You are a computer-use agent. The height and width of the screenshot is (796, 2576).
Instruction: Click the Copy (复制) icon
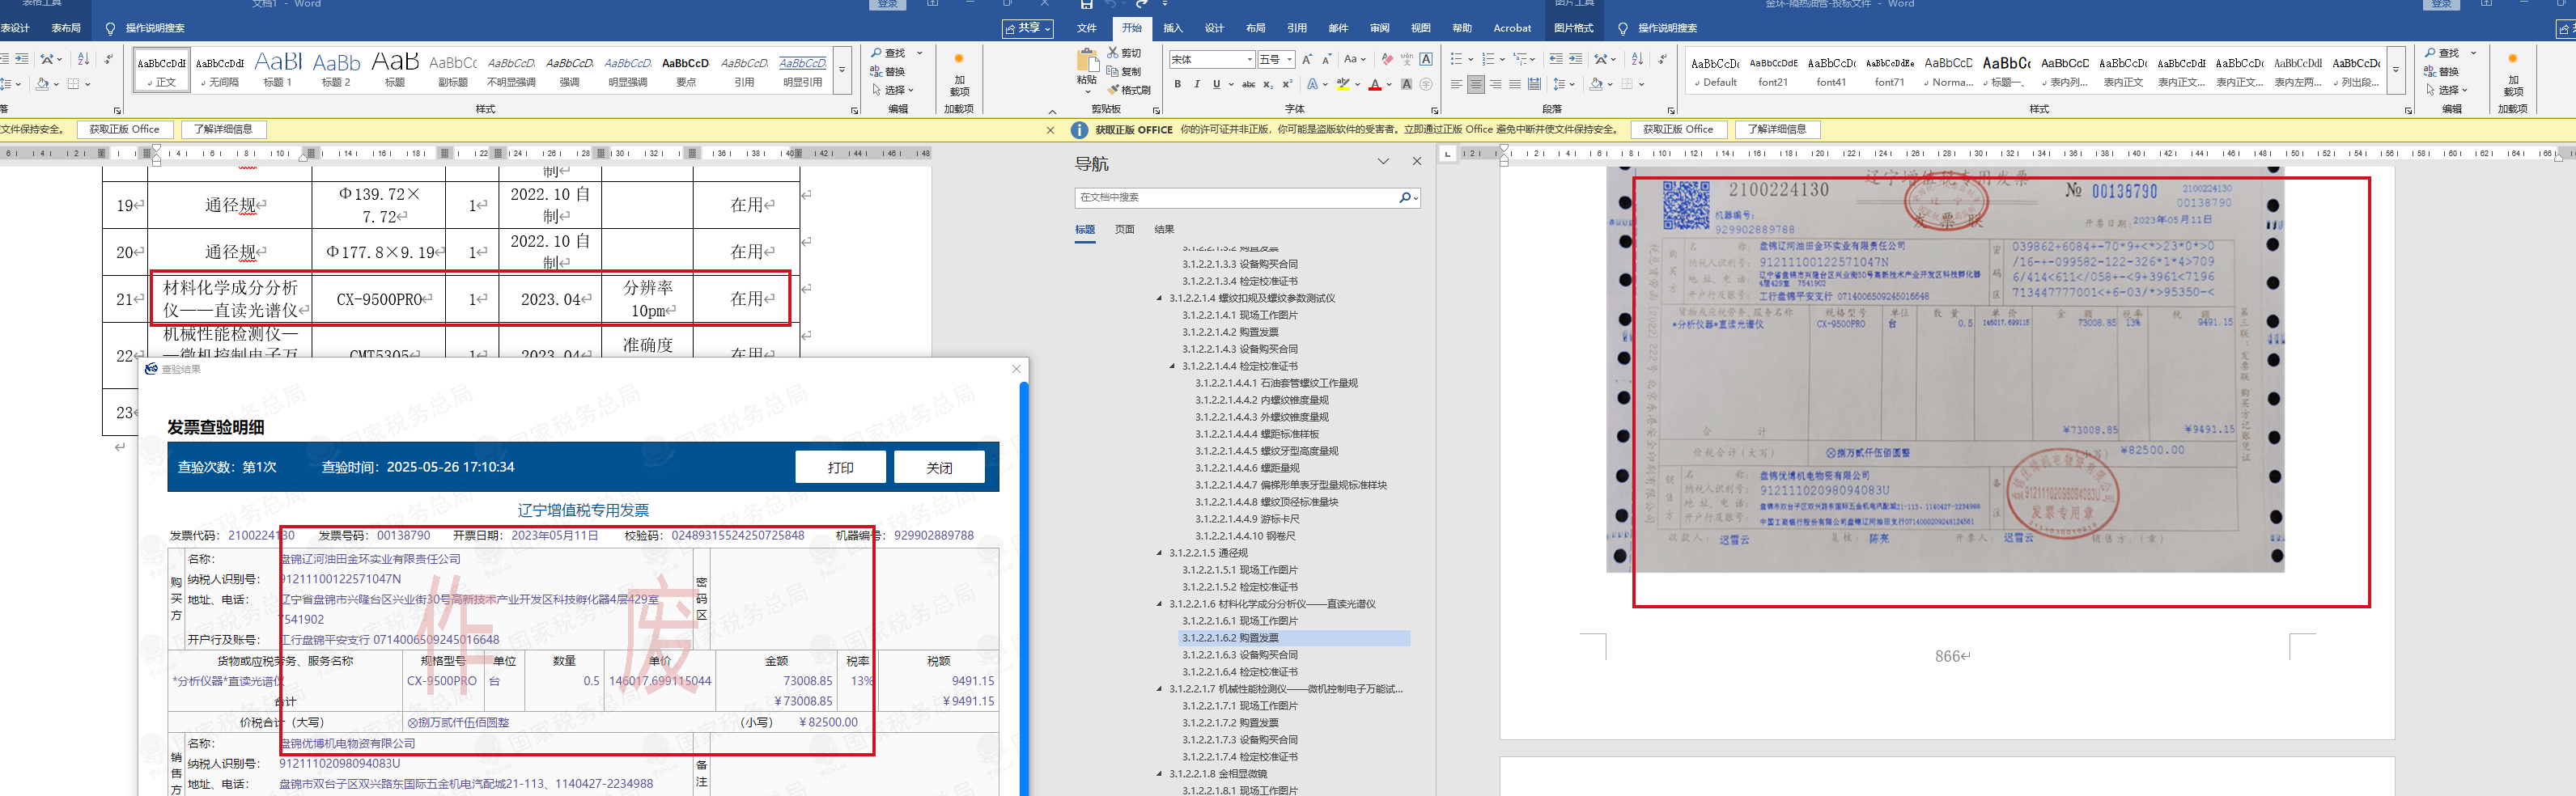point(1113,72)
